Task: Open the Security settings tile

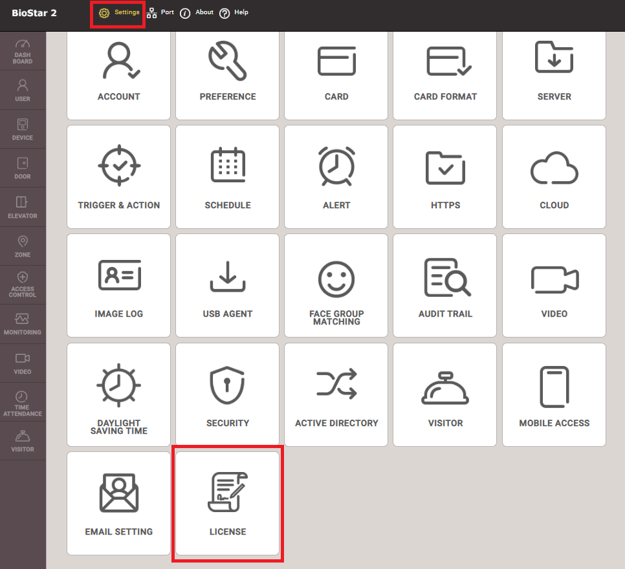Action: pos(228,394)
